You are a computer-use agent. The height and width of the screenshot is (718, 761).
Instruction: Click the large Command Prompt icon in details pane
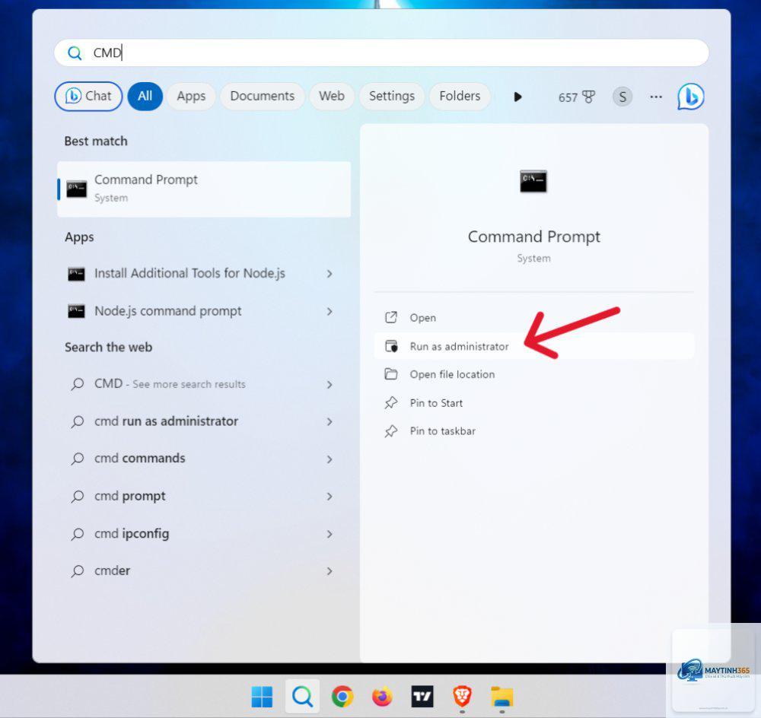pyautogui.click(x=533, y=182)
